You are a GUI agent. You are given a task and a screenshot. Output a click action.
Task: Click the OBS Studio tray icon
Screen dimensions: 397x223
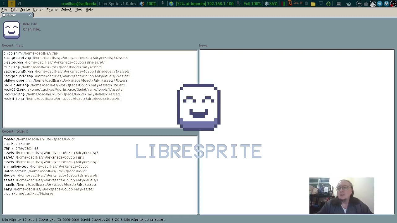[393, 4]
